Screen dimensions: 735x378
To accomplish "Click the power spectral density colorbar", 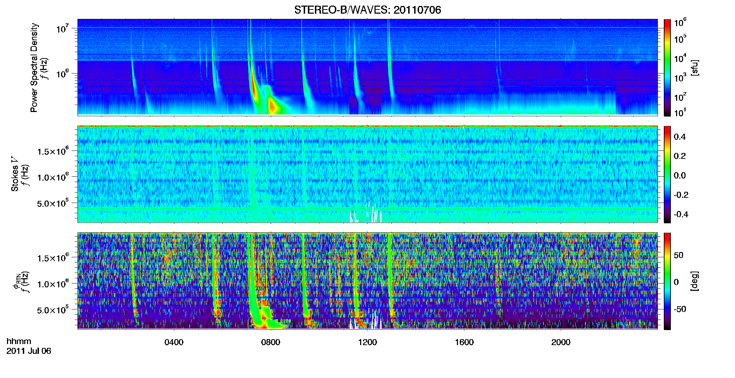I will click(x=667, y=68).
